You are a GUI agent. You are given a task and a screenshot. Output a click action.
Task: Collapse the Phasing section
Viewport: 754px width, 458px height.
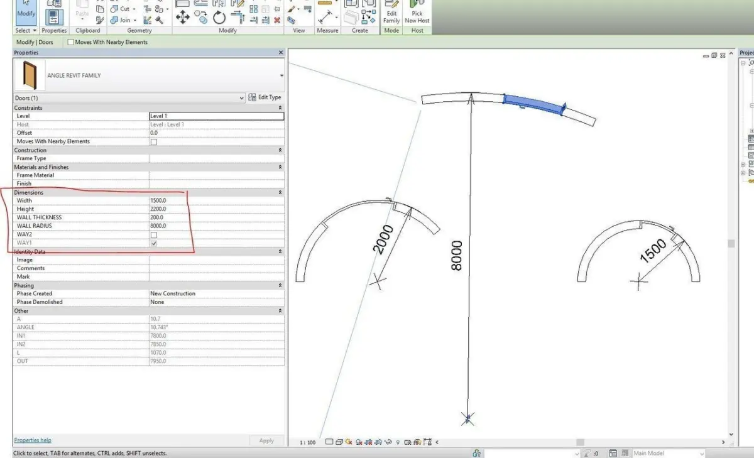(x=280, y=285)
